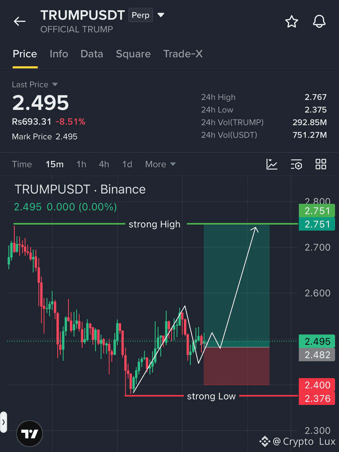The image size is (339, 452).
Task: Click the red stop-loss zone box
Action: click(237, 366)
